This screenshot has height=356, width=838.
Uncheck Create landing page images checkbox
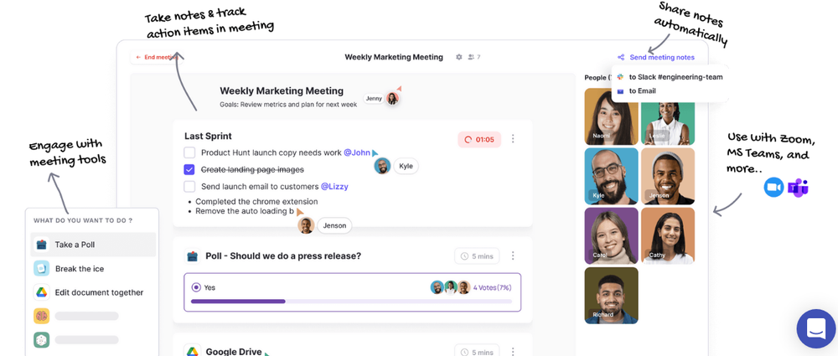(x=189, y=169)
